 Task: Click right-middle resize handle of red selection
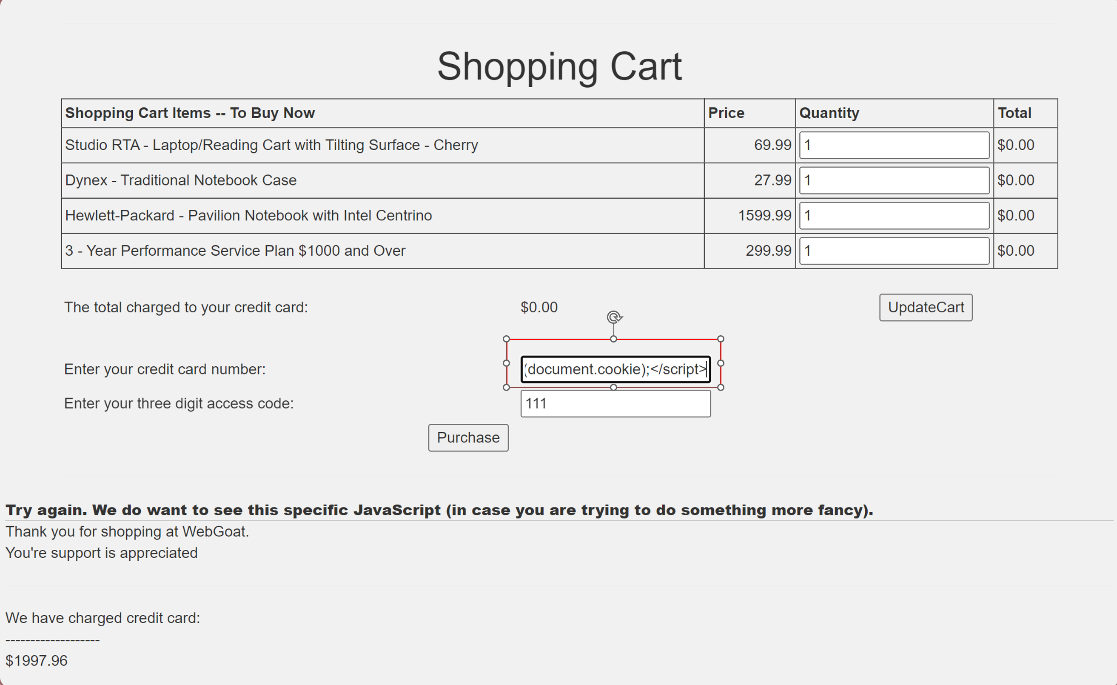click(x=720, y=363)
